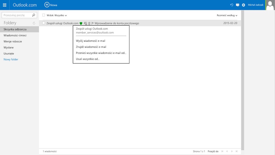Expand the Rozmieść według sort dropdown

tap(227, 15)
